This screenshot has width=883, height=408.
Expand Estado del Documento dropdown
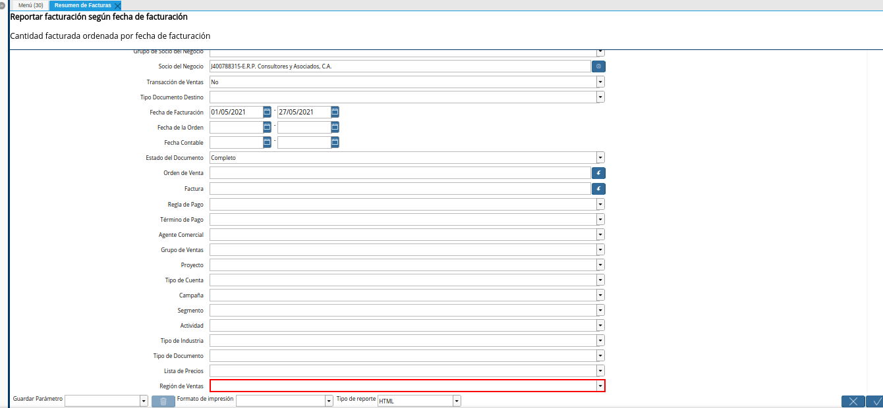[600, 158]
